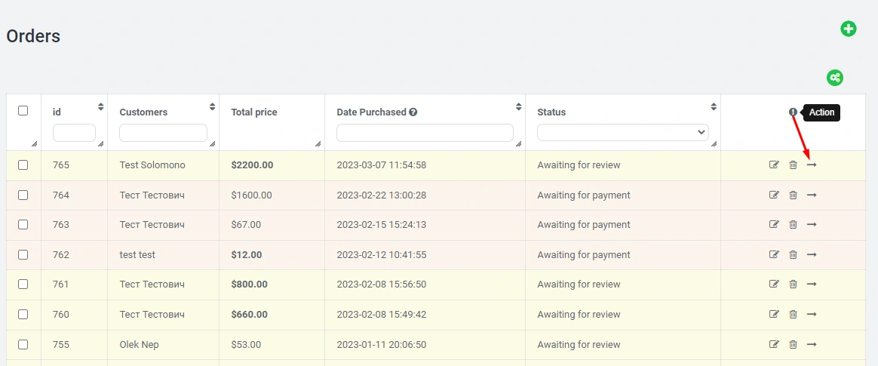
Task: Click the trash icon for order 762
Action: 793,255
